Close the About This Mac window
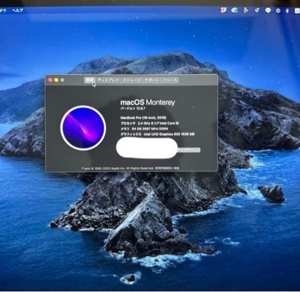This screenshot has width=300, height=292. pyautogui.click(x=50, y=80)
